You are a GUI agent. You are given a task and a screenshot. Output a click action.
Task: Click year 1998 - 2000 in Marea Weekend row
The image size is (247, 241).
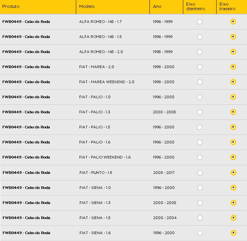coord(164,82)
